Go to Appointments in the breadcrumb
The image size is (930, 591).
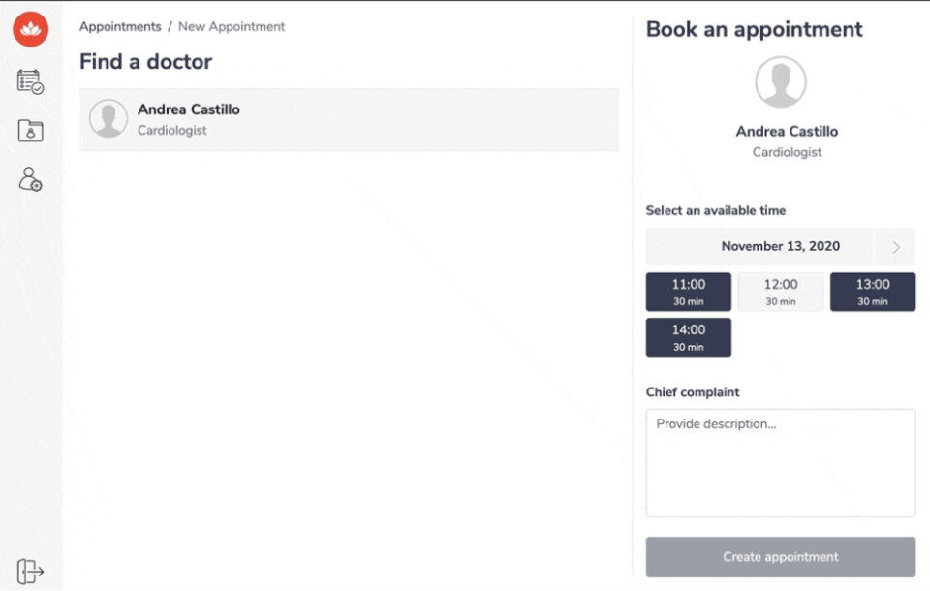120,27
